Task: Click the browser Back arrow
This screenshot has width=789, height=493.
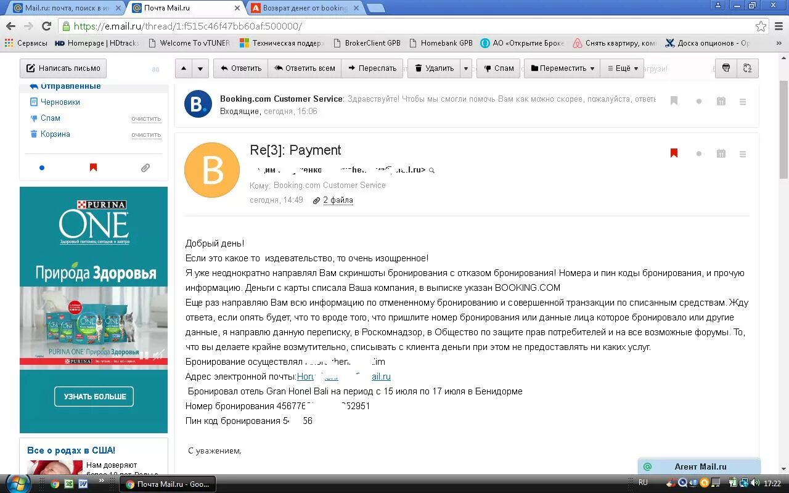Action: pos(10,26)
